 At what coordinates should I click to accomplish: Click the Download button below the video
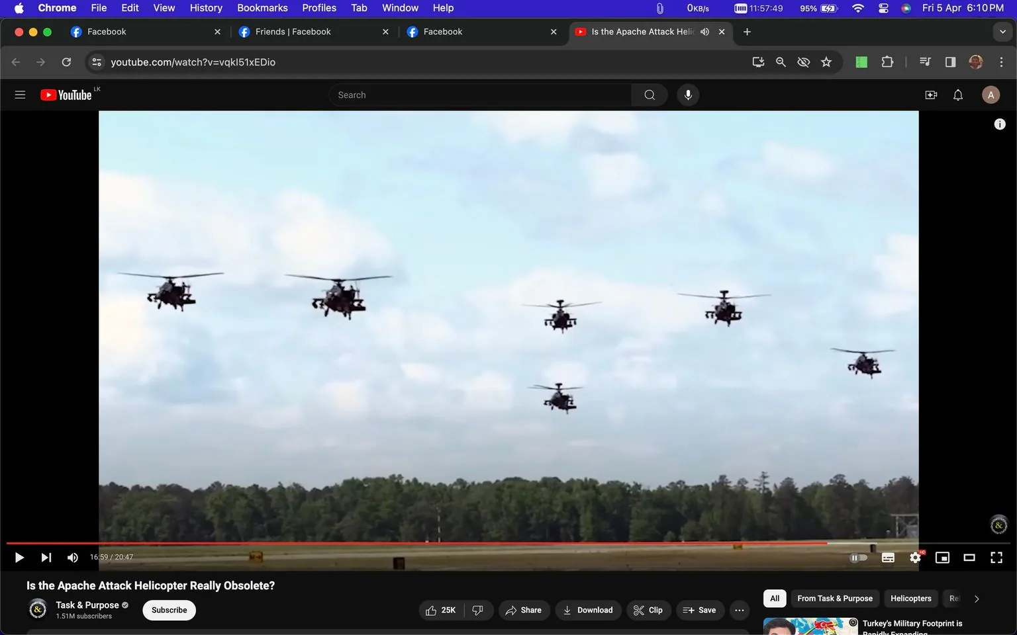pos(588,610)
